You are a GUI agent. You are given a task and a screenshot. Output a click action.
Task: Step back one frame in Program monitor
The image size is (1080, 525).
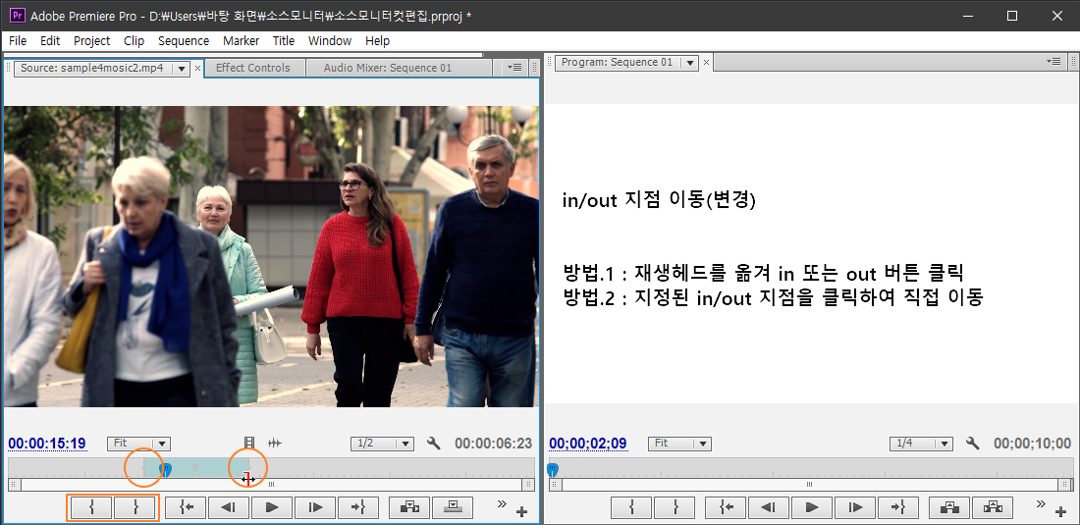point(770,507)
